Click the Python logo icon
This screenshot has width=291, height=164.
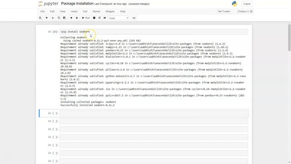pos(235,4)
